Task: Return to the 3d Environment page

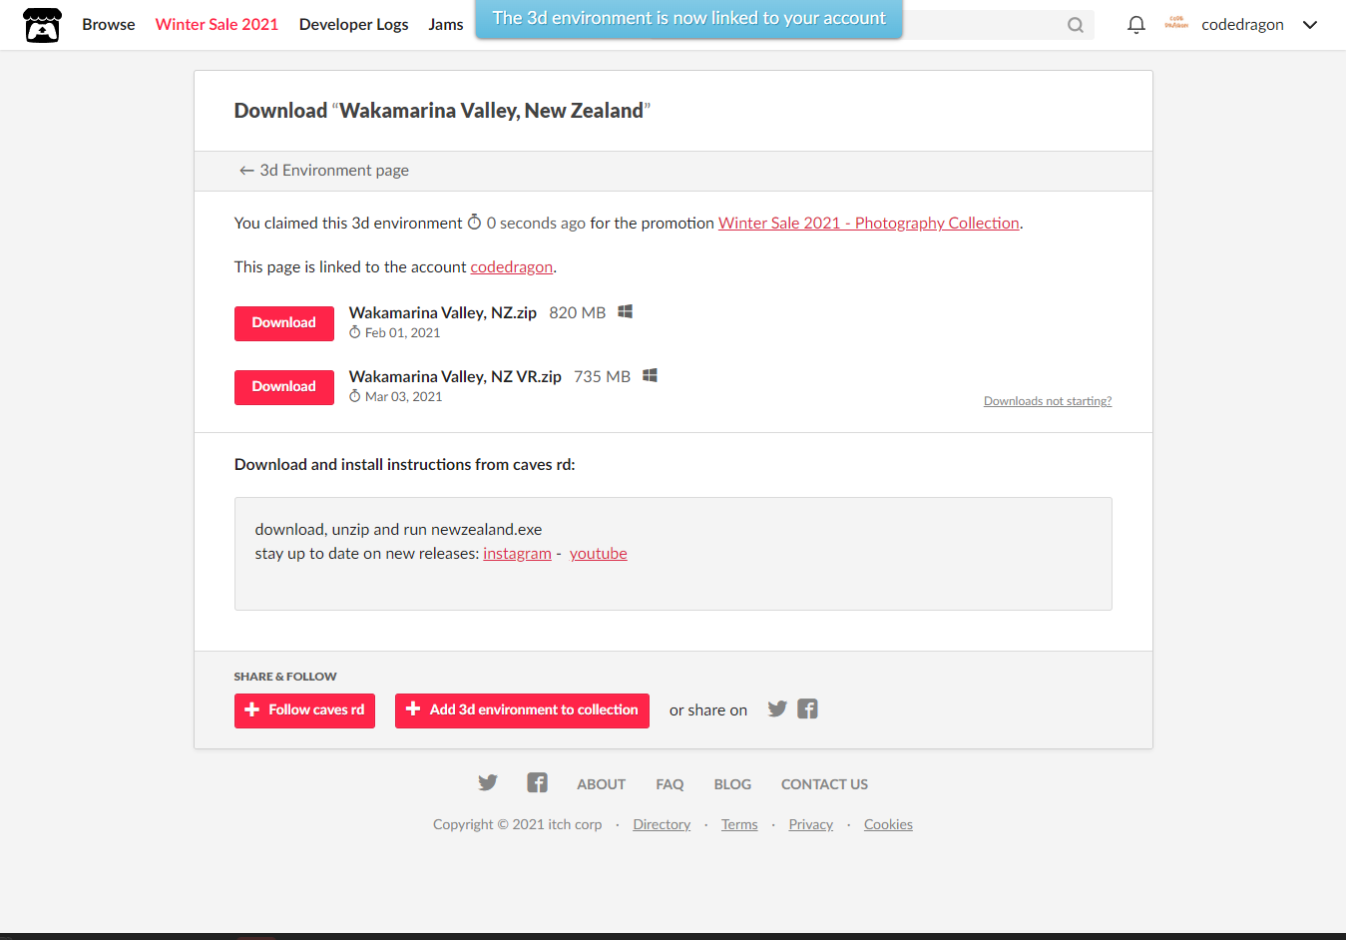Action: pos(323,171)
